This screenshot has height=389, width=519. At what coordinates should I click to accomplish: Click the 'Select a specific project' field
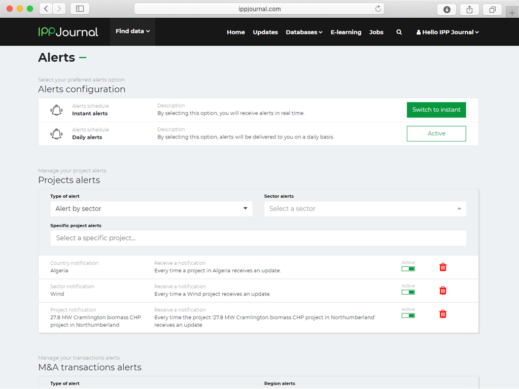point(258,238)
